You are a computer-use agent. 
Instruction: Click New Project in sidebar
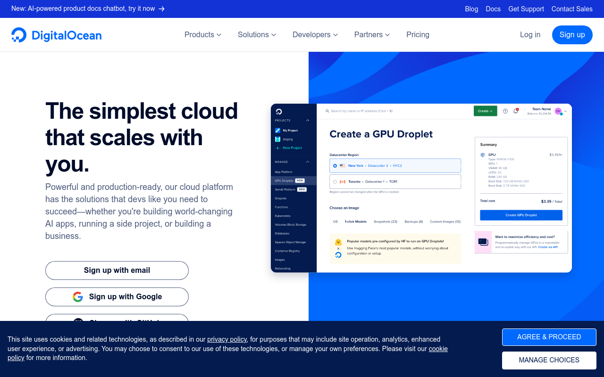pos(293,148)
